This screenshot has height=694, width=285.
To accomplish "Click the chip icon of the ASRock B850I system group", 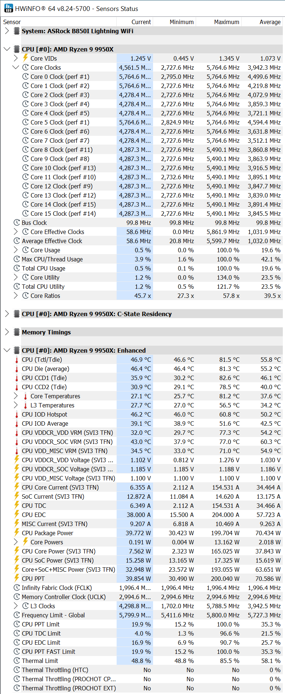I will 17,31.
